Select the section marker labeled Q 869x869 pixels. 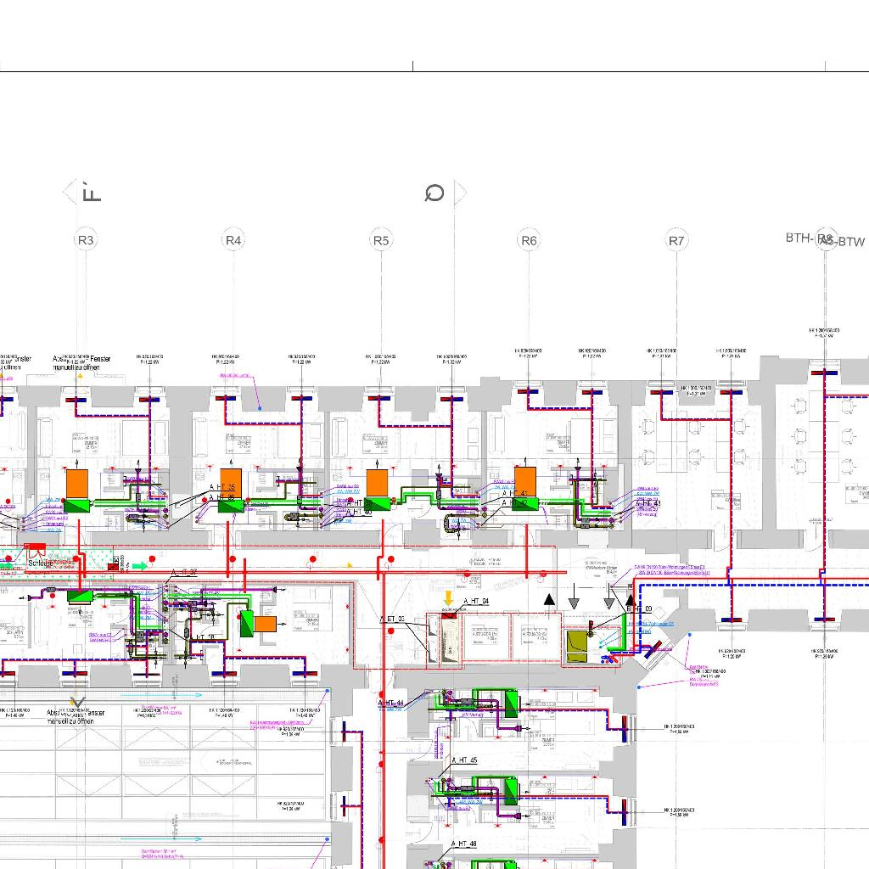tap(434, 193)
